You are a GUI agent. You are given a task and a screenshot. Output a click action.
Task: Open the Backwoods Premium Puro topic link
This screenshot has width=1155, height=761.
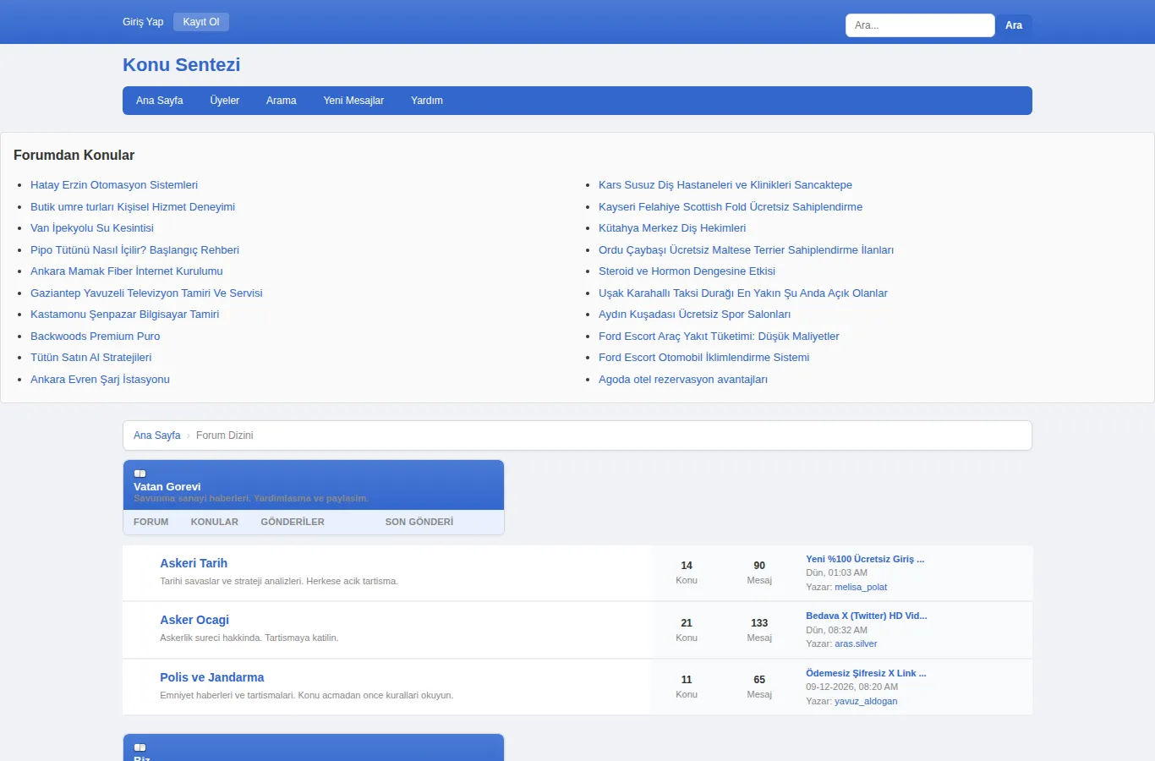click(x=96, y=337)
